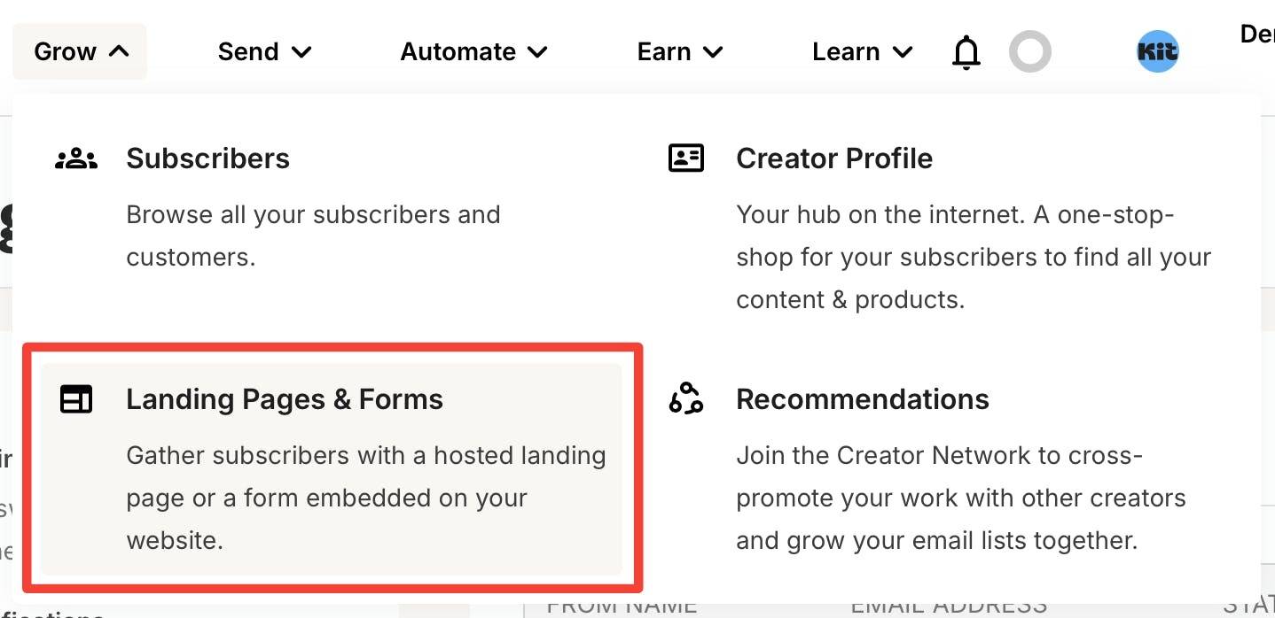Click the Recommendations network icon
The width and height of the screenshot is (1275, 618).
(x=685, y=399)
